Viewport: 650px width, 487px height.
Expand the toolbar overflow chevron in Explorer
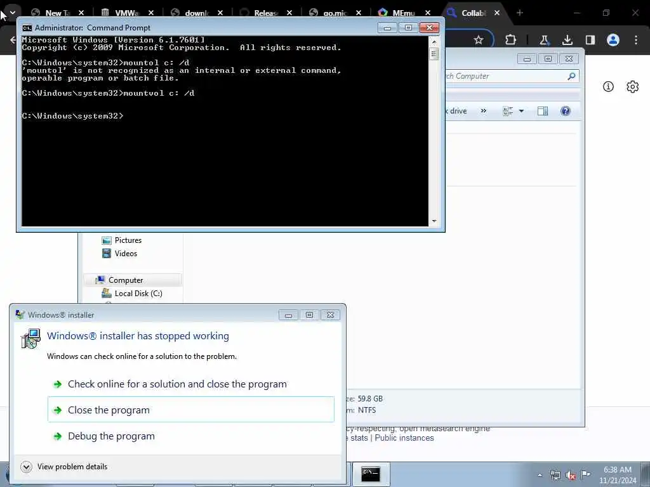tap(483, 110)
